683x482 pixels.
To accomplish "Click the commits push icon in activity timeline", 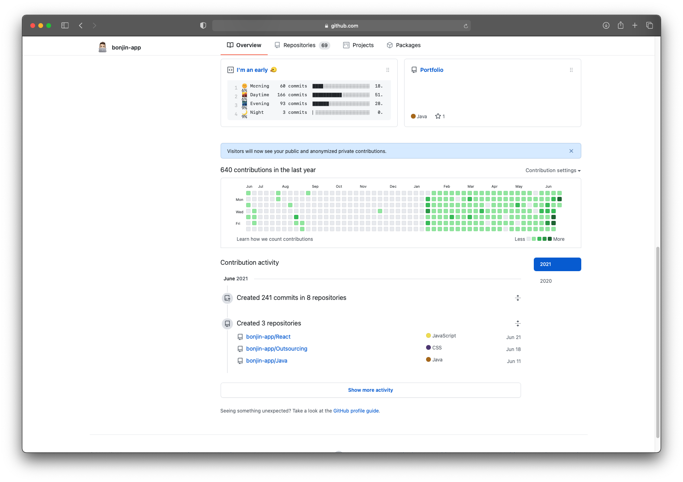I will pyautogui.click(x=227, y=298).
